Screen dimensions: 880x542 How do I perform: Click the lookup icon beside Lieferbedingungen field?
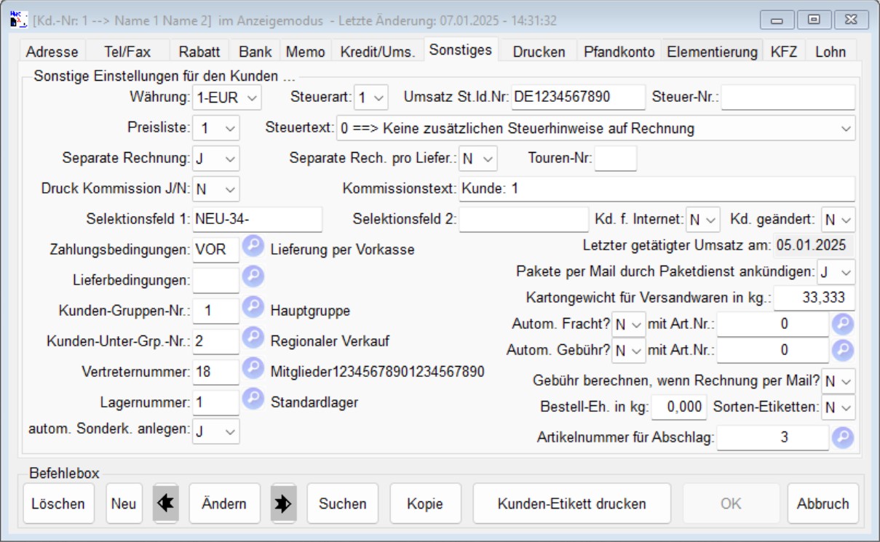click(253, 276)
